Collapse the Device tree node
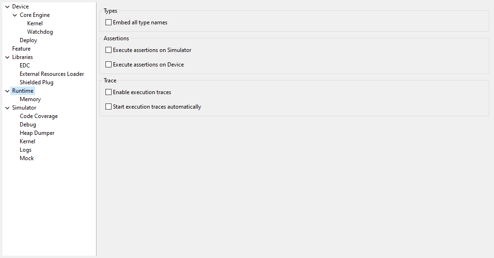Image resolution: width=494 pixels, height=258 pixels. [7, 7]
